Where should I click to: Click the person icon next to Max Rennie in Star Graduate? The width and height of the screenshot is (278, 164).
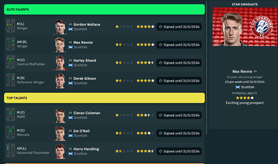click(255, 72)
